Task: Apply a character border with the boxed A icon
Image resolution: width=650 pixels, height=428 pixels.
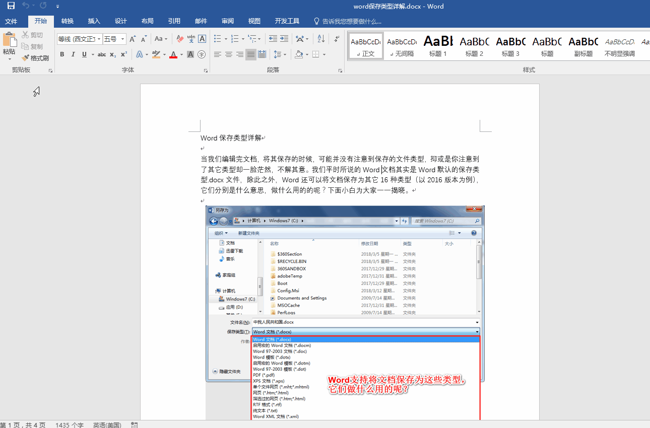Action: [202, 39]
